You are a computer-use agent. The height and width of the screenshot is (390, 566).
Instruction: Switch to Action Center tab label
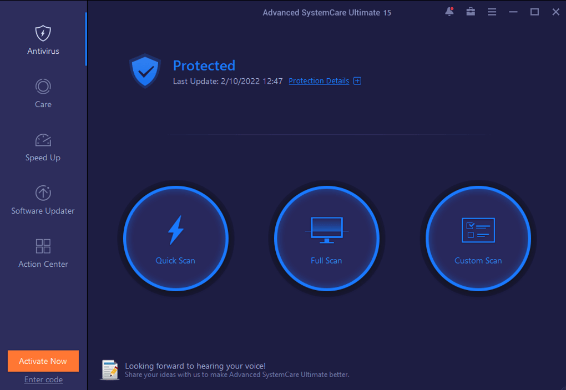(x=43, y=264)
